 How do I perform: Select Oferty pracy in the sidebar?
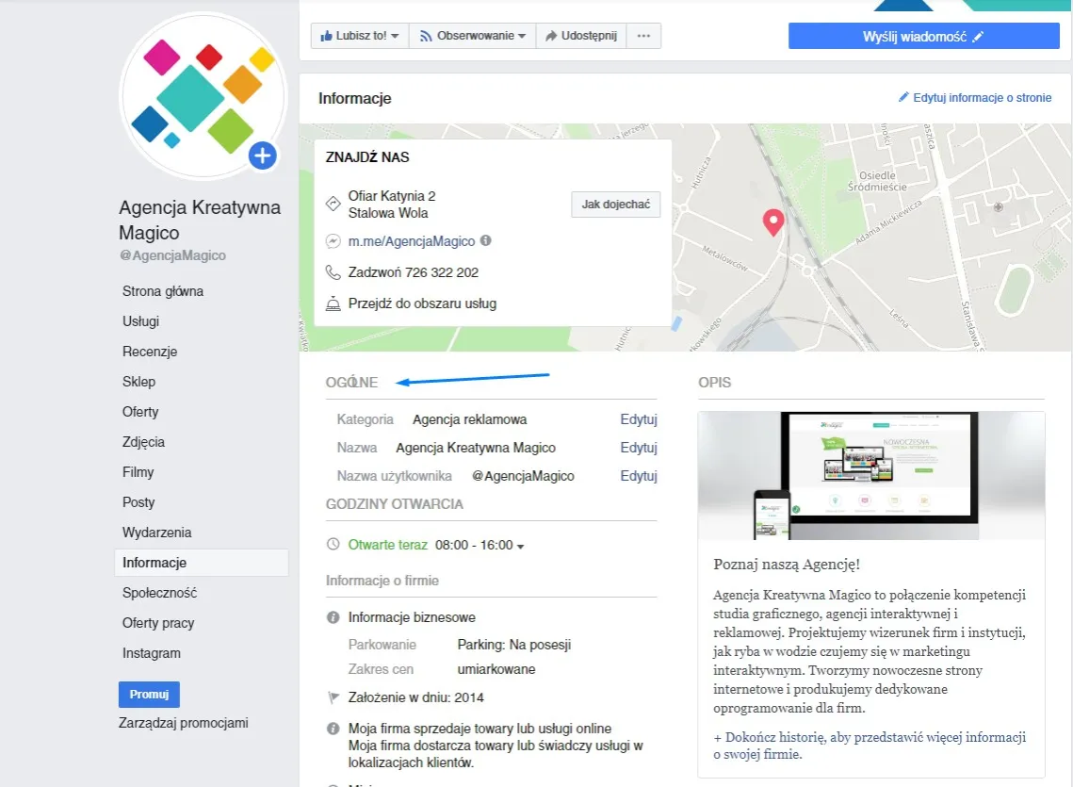point(158,623)
